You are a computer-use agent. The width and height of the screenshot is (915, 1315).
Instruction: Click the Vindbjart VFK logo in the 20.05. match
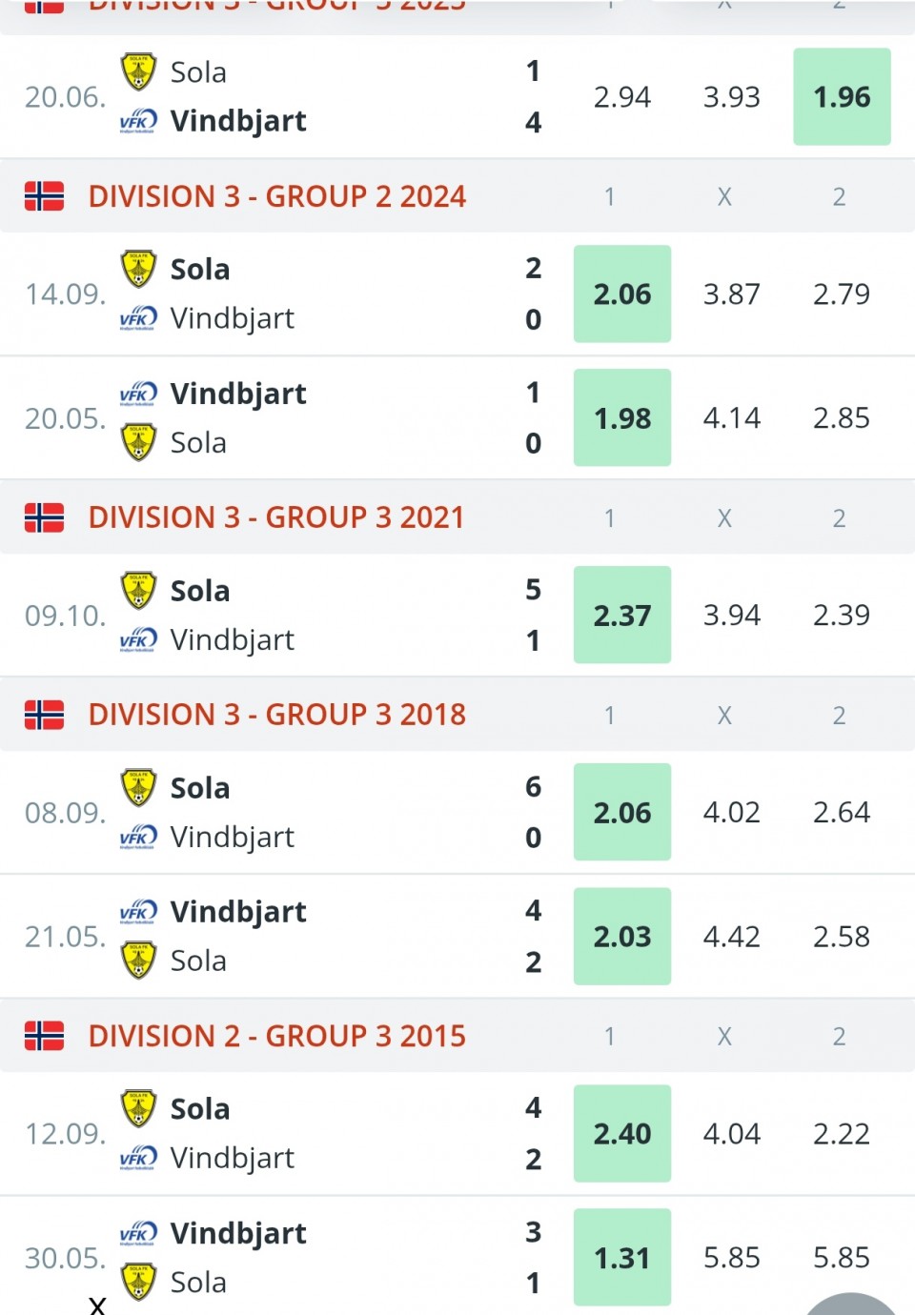(138, 394)
